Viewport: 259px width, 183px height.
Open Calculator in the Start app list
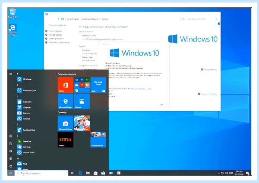coord(24,102)
